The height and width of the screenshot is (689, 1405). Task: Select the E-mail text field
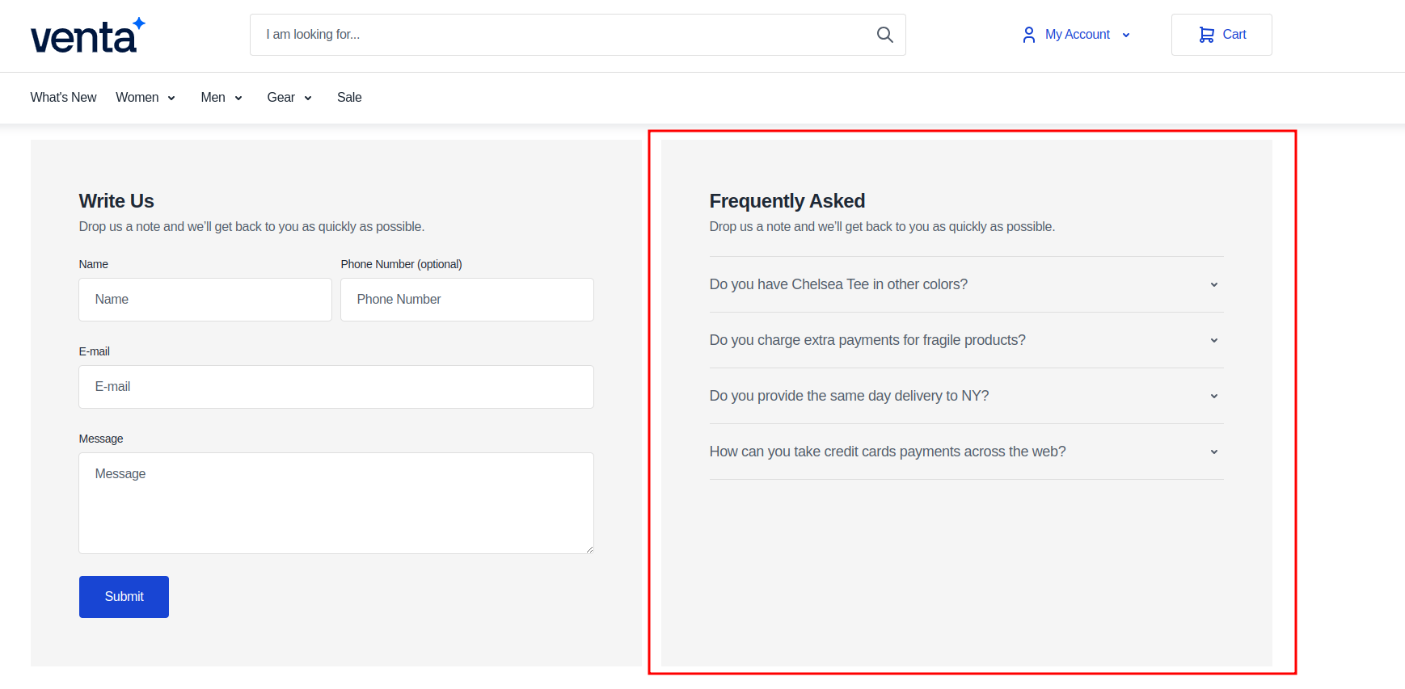[335, 387]
